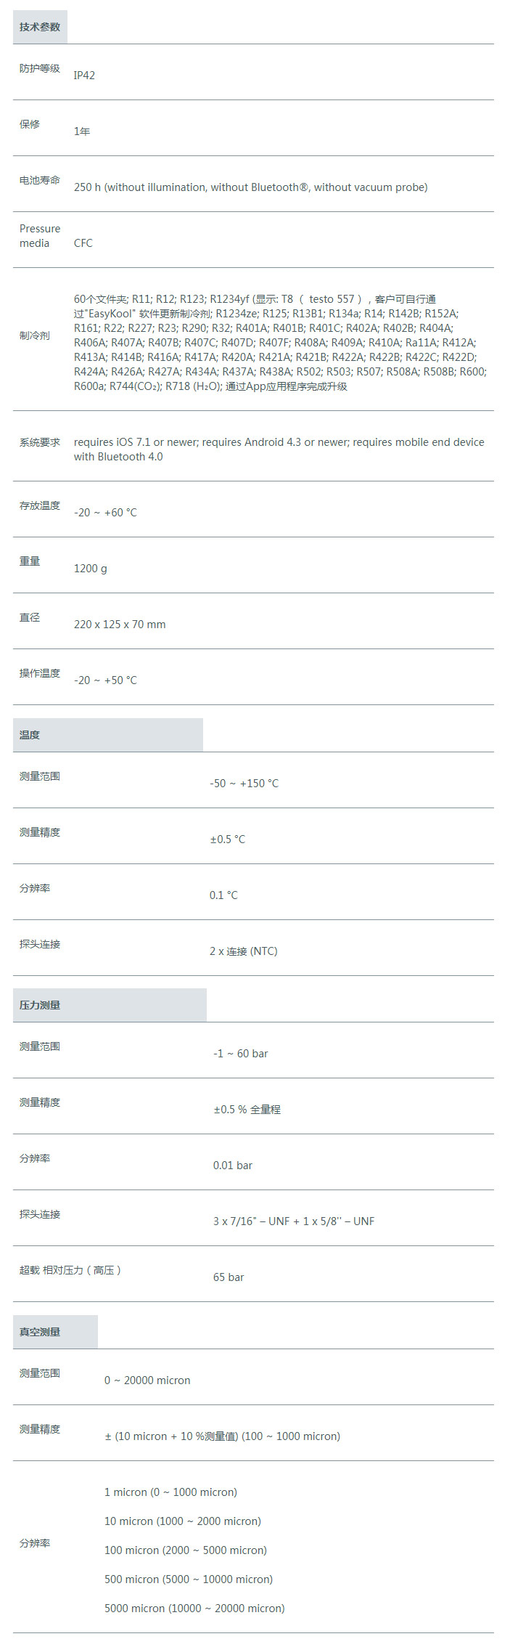Viewport: 510px width, 1639px height.
Task: Select the -1 ~ 60 bar pressure range
Action: [x=240, y=1054]
